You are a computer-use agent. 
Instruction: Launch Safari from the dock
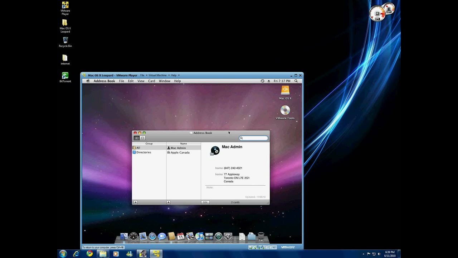[x=152, y=236]
